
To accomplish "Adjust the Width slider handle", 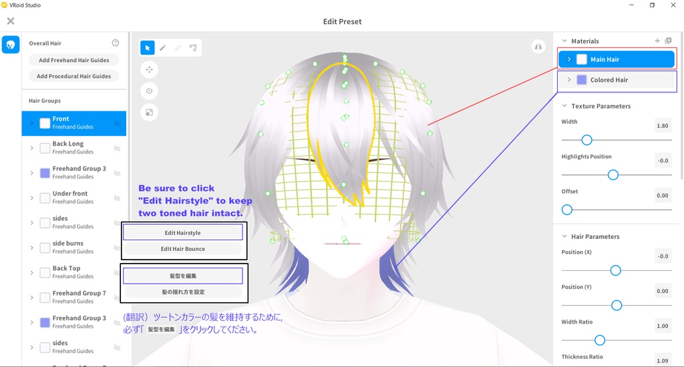I will (x=586, y=140).
